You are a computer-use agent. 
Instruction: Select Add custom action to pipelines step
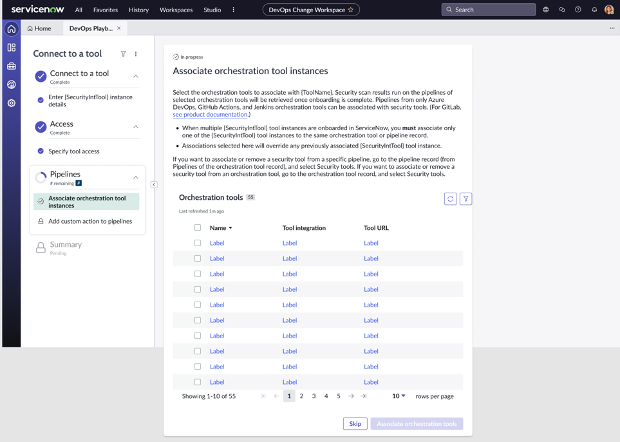tap(90, 221)
